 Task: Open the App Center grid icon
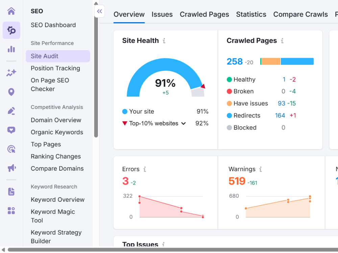[x=11, y=210]
